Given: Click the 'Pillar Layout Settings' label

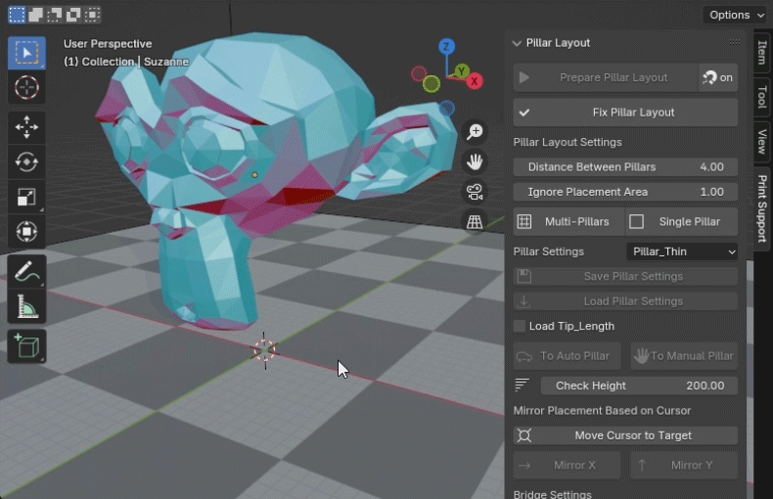Looking at the screenshot, I should click(x=568, y=142).
